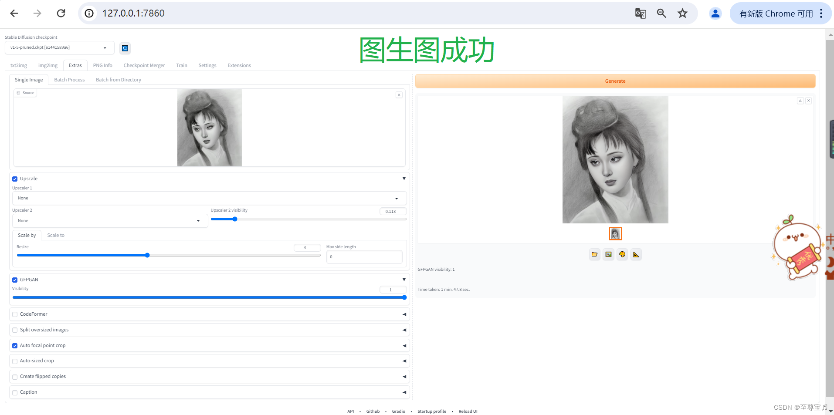Enable the Caption checkbox

(x=15, y=392)
